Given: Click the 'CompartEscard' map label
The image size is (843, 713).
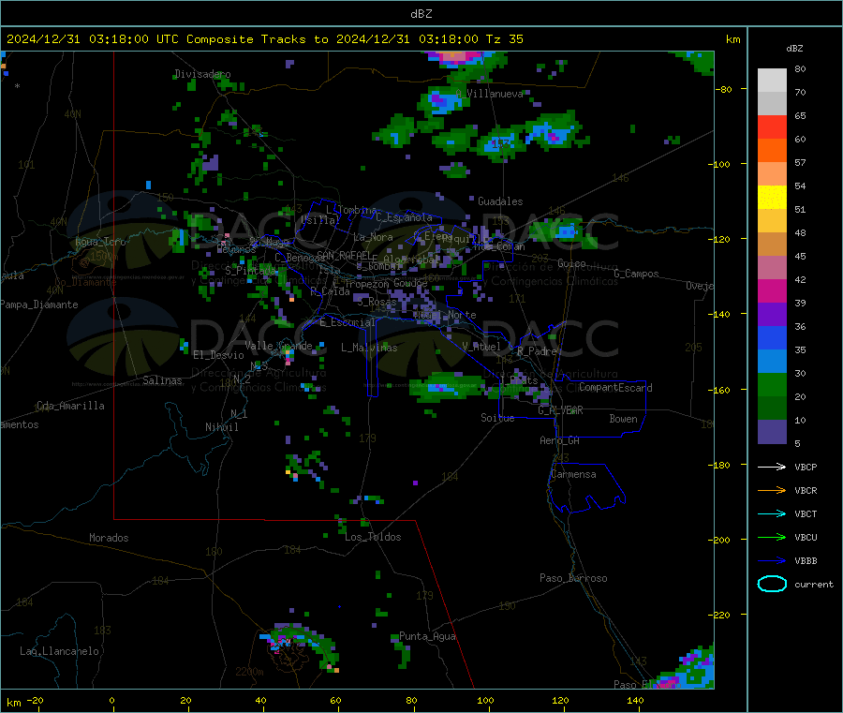Looking at the screenshot, I should pyautogui.click(x=615, y=387).
